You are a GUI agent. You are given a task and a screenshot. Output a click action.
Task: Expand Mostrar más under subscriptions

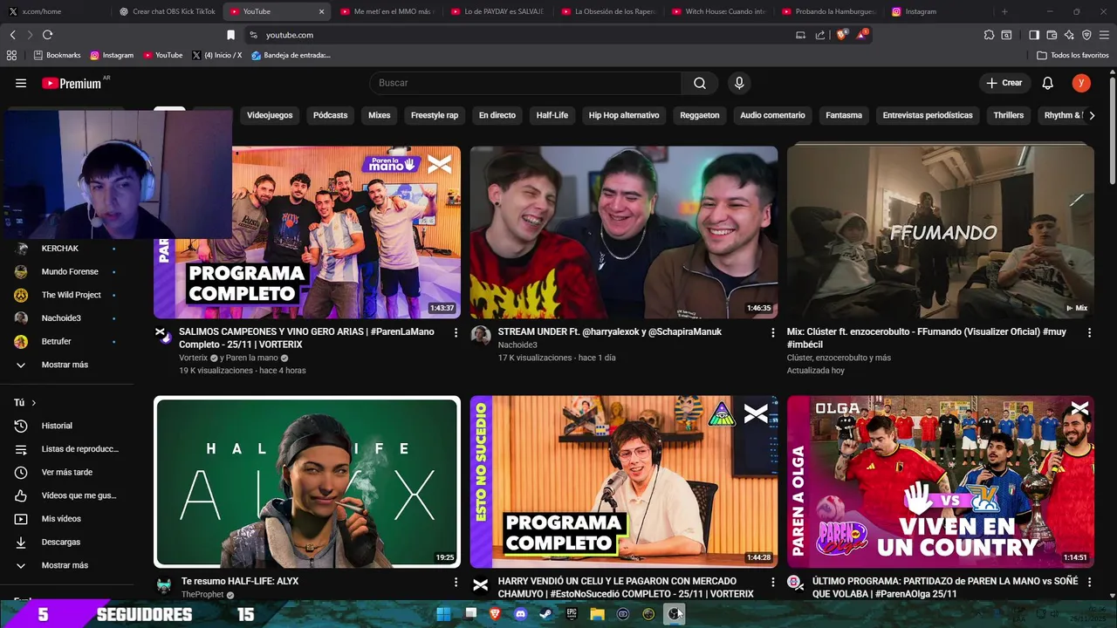coord(66,365)
